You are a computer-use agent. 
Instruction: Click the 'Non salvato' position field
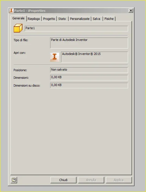(89, 70)
